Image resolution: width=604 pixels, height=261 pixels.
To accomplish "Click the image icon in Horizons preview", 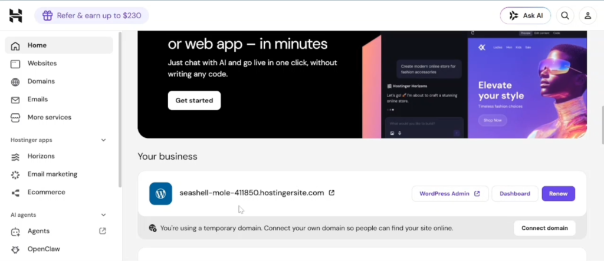I will (392, 133).
